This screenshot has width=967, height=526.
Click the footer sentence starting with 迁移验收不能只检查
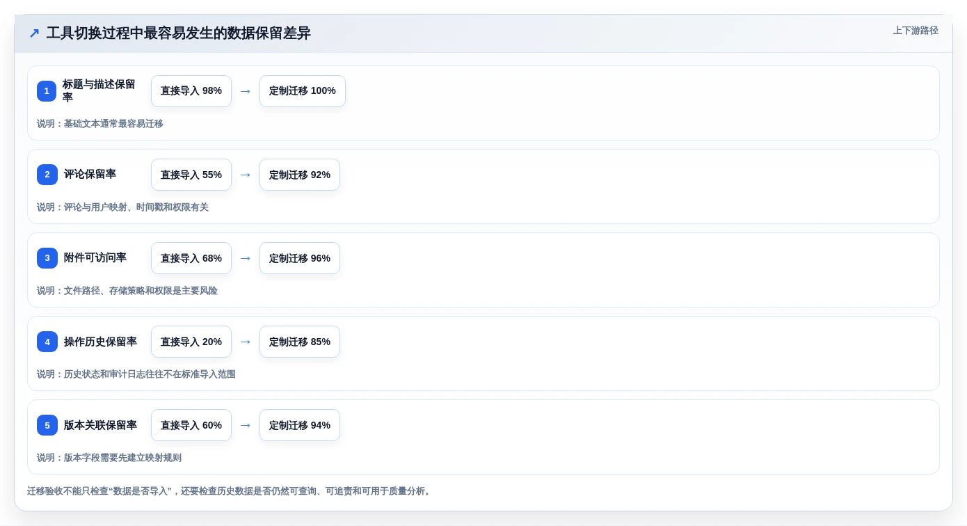coord(230,491)
